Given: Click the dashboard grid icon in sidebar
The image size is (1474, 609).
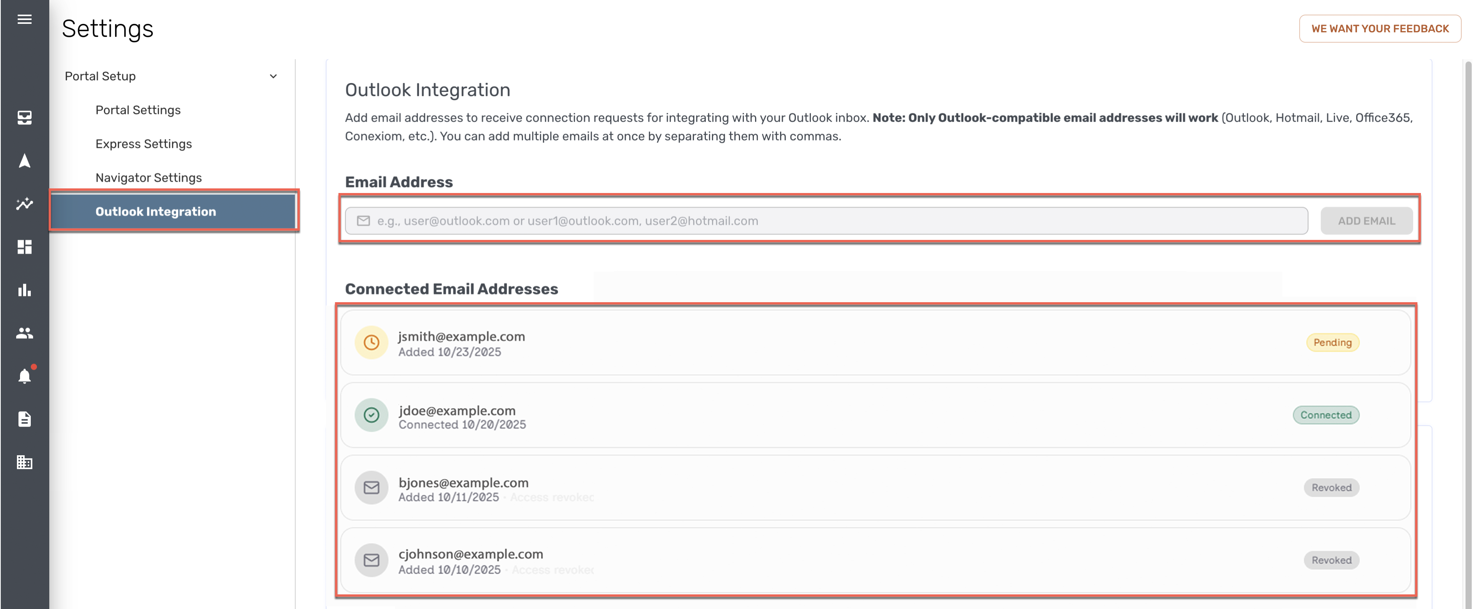Looking at the screenshot, I should [x=25, y=247].
